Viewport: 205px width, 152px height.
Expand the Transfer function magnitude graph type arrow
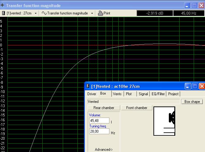[x=92, y=13]
